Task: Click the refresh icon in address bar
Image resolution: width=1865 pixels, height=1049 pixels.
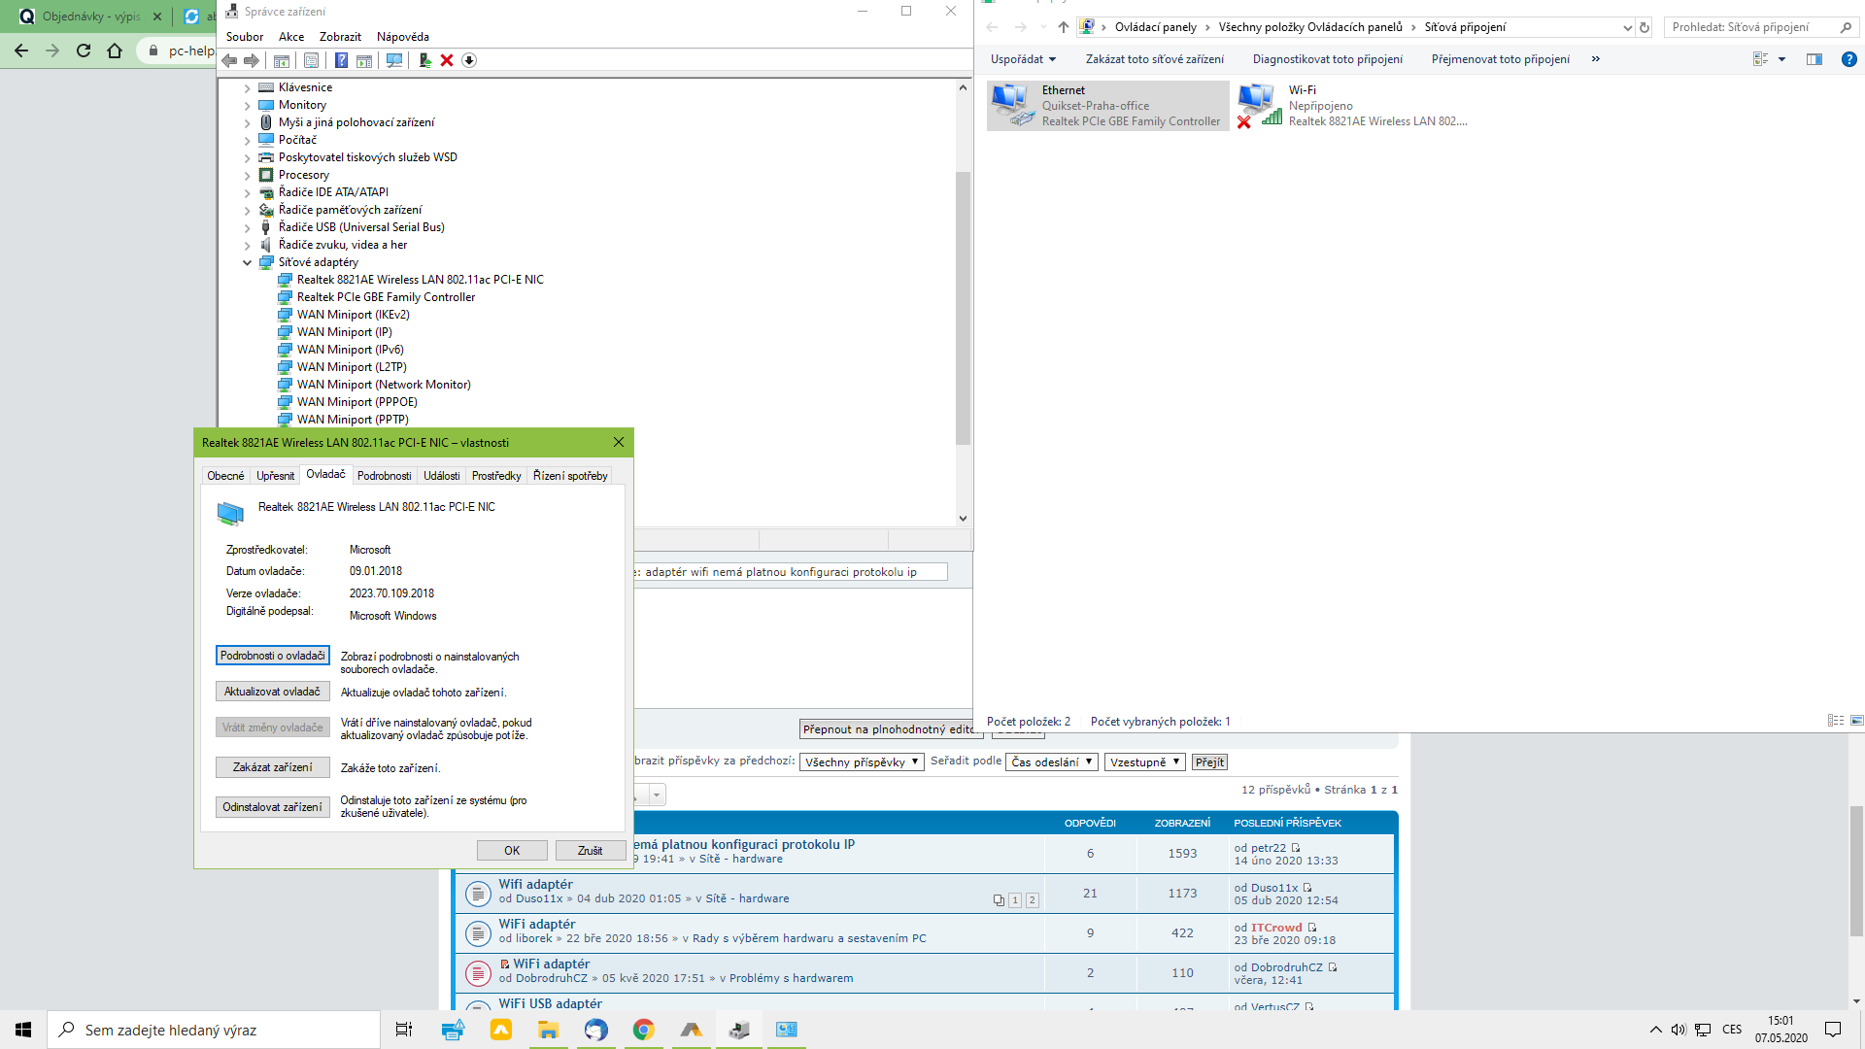Action: coord(1645,27)
